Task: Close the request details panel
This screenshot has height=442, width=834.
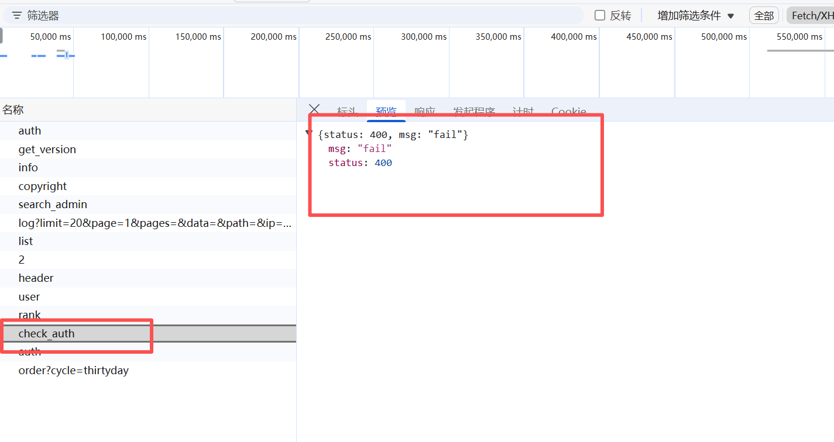Action: coord(314,109)
